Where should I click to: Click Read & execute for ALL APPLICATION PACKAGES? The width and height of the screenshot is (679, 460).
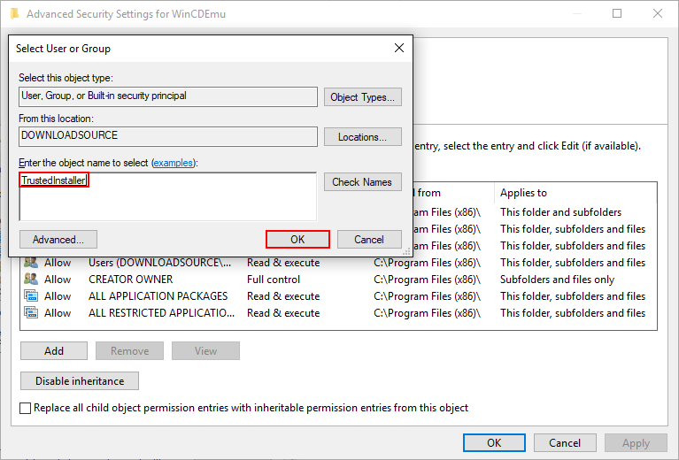(x=283, y=296)
